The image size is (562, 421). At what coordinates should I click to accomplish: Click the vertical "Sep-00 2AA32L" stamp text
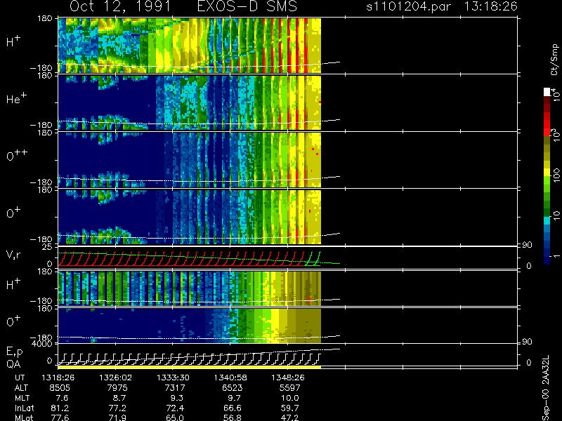coord(546,388)
